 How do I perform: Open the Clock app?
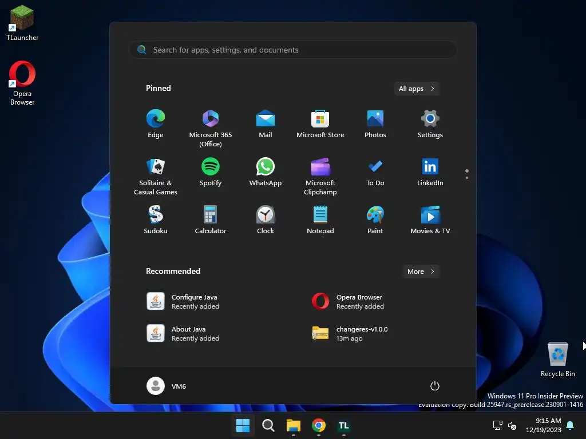(266, 220)
